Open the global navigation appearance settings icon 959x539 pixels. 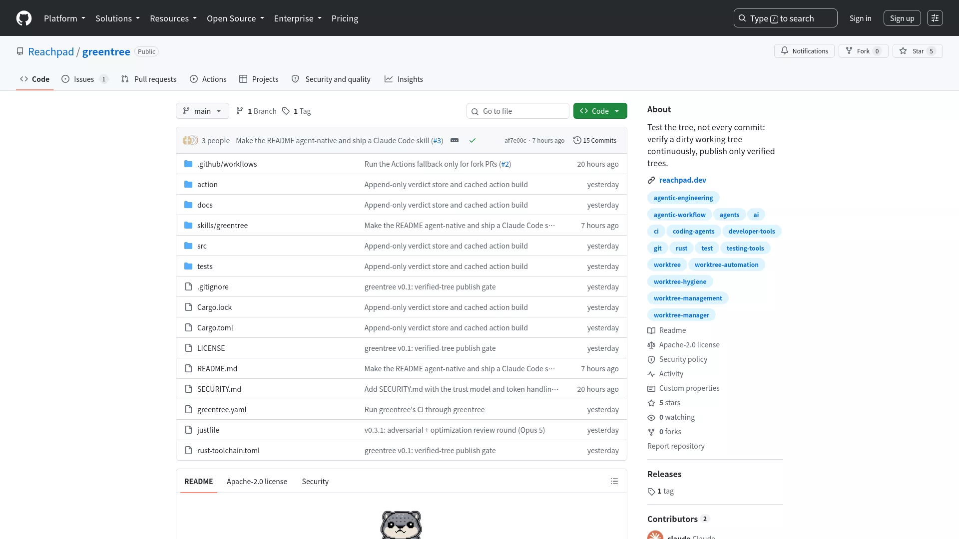coord(935,18)
